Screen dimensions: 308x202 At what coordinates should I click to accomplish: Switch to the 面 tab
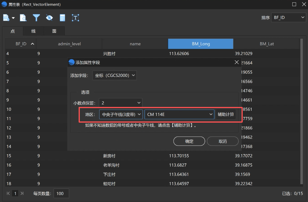(x=54, y=31)
